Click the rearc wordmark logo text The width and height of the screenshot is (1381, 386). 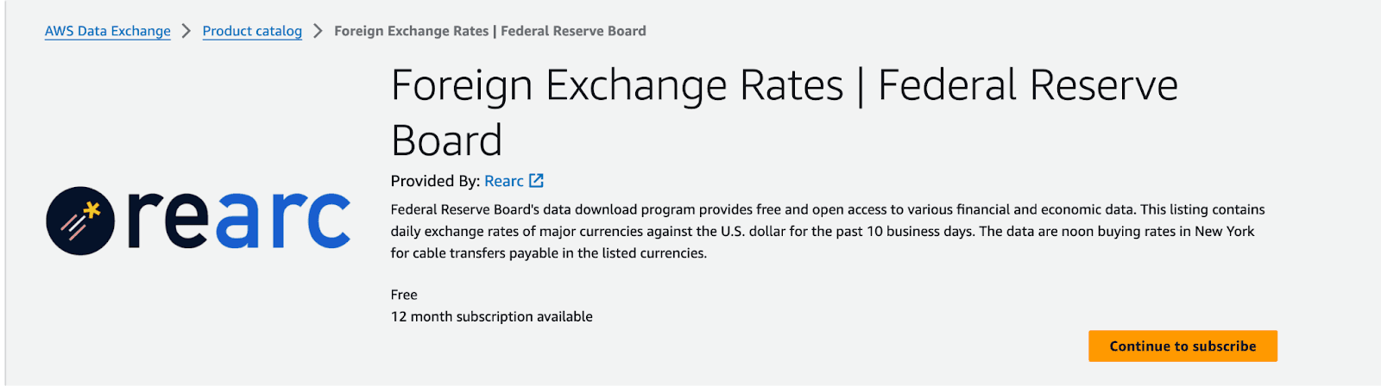239,221
